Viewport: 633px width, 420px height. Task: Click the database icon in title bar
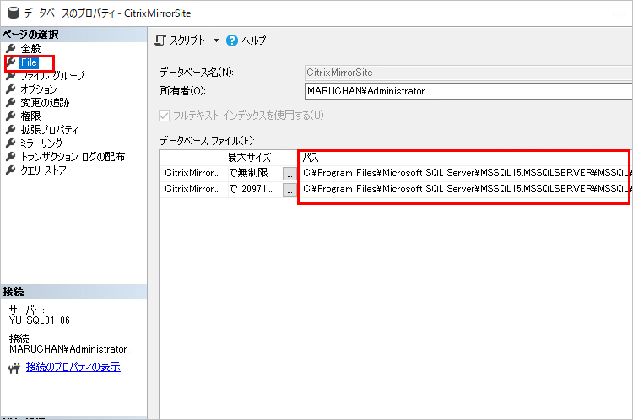click(x=14, y=13)
